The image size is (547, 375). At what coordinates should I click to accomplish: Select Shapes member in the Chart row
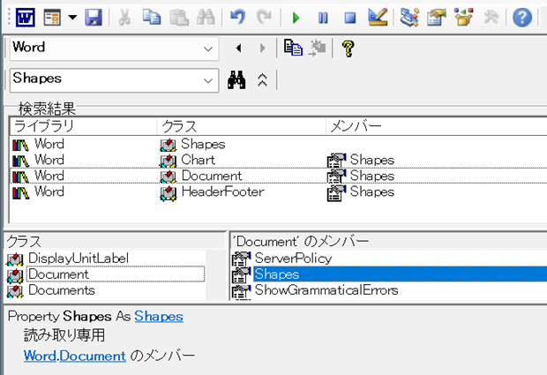[x=372, y=160]
